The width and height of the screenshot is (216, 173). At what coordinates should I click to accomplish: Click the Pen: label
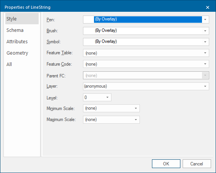coord(51,20)
